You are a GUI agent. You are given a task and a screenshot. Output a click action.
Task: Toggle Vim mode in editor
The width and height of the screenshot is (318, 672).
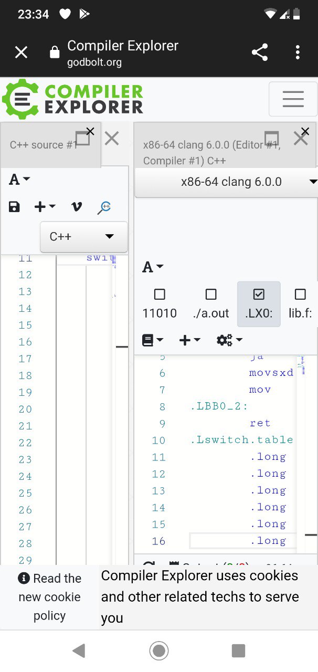click(77, 207)
